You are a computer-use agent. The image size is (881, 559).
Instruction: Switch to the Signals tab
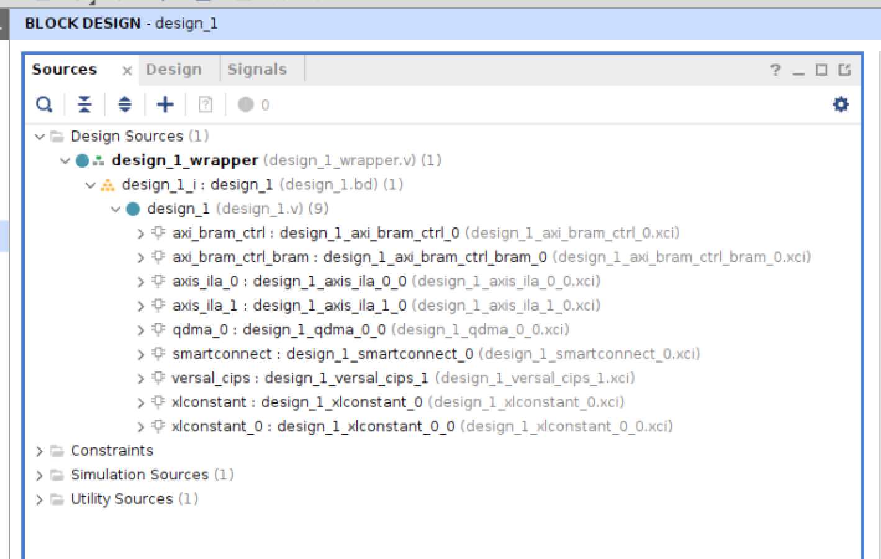[x=257, y=70]
